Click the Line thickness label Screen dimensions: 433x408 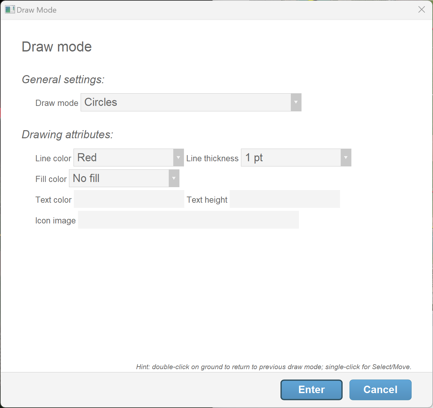pos(212,158)
